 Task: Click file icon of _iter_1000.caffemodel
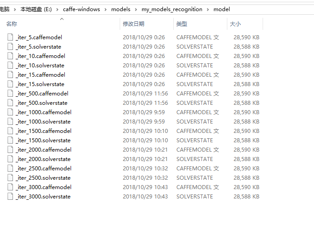click(x=10, y=112)
